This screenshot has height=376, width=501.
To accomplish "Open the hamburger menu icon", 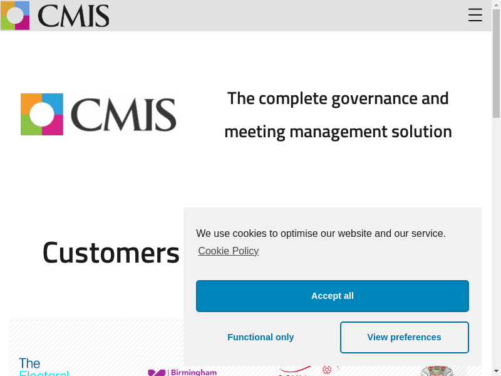I will [475, 16].
